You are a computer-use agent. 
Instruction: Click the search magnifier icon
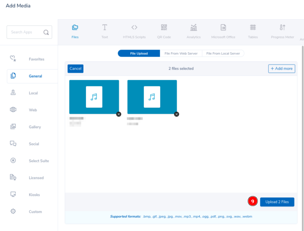(46, 32)
